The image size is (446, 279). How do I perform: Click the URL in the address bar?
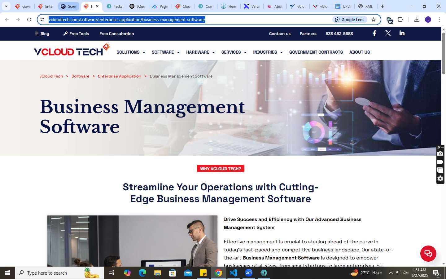[127, 20]
